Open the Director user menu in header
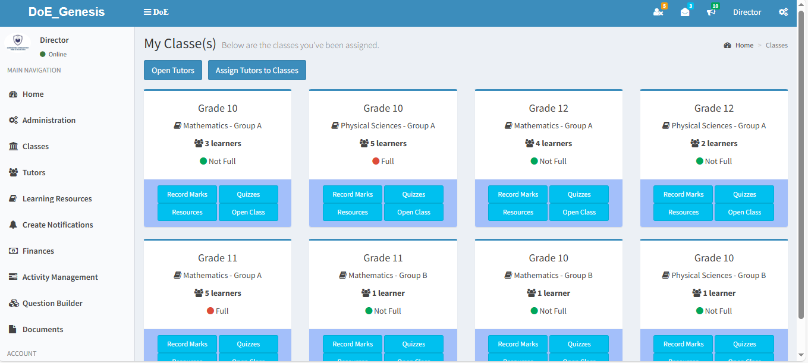808x363 pixels. 747,12
